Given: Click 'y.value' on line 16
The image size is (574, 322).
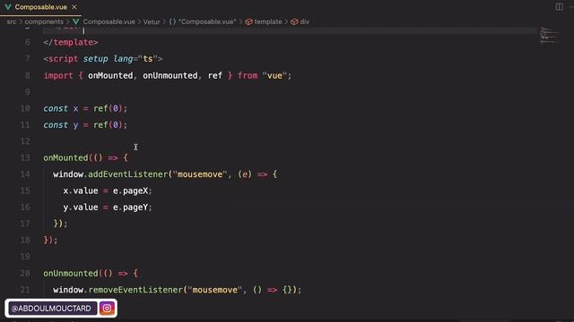Looking at the screenshot, I should 81,208.
